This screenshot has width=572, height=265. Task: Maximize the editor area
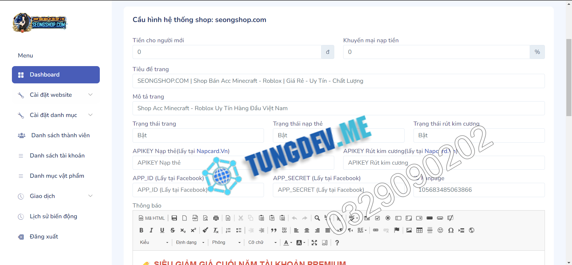(x=314, y=243)
